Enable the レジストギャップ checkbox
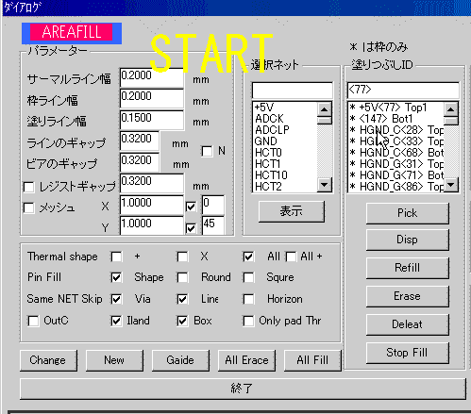The height and width of the screenshot is (414, 471). (x=29, y=187)
